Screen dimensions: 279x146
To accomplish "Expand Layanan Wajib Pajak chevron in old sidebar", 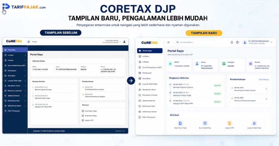I will 25,81.
